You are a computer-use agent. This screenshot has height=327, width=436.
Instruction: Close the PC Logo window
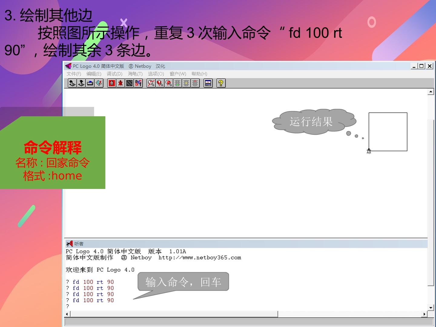point(430,66)
